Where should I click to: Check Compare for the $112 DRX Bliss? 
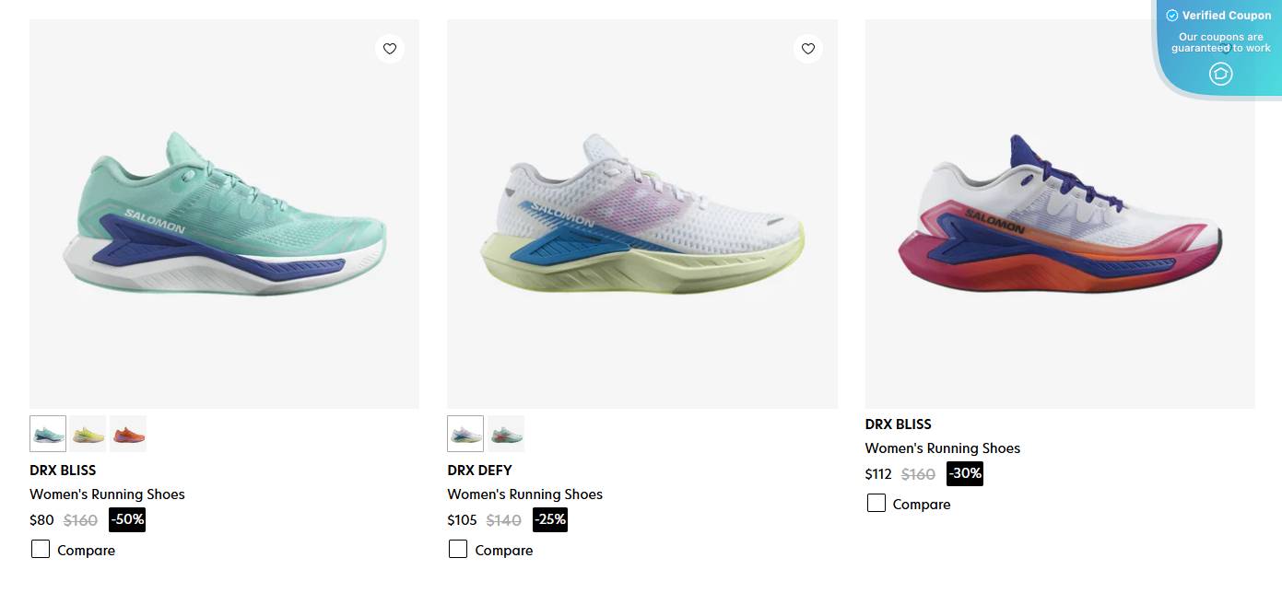876,504
